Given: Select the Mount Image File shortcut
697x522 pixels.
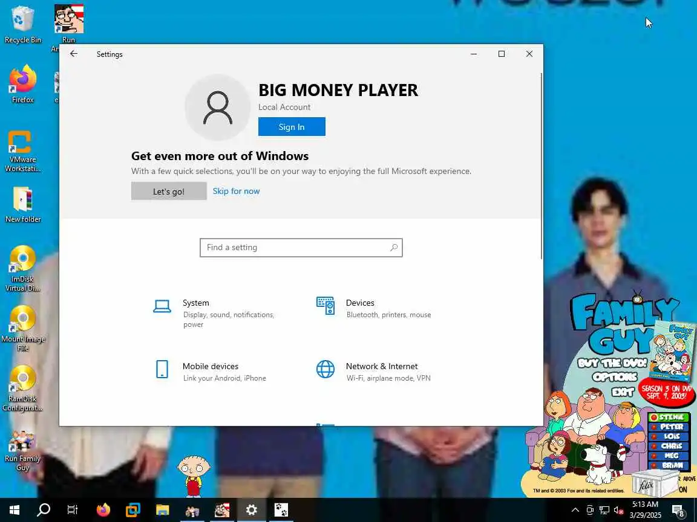Looking at the screenshot, I should coord(22,329).
